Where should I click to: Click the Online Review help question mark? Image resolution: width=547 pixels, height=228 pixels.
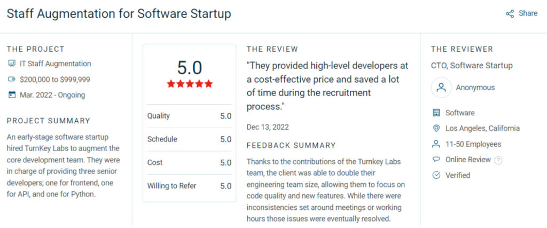[x=498, y=160]
